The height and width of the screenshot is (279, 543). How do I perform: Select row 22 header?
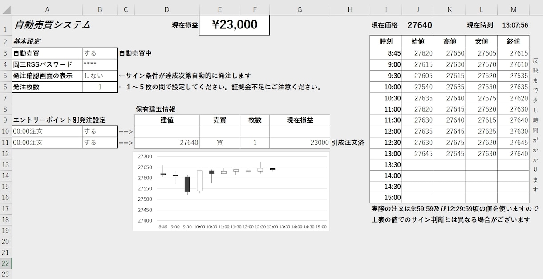pos(6,263)
